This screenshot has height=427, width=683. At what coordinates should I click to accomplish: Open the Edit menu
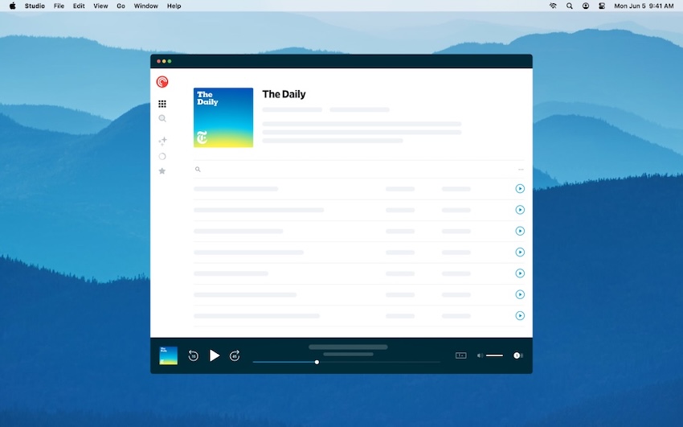[x=79, y=6]
